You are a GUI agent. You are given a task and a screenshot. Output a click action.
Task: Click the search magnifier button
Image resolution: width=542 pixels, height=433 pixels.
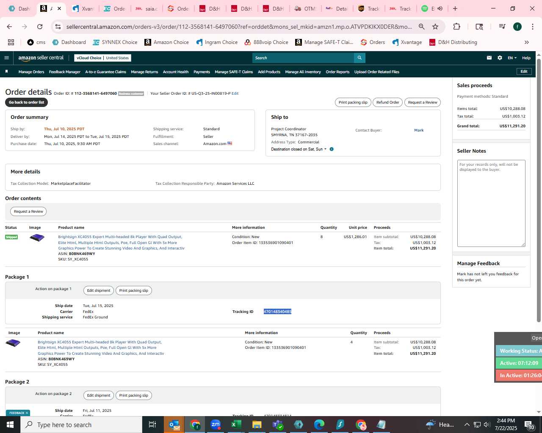point(359,58)
